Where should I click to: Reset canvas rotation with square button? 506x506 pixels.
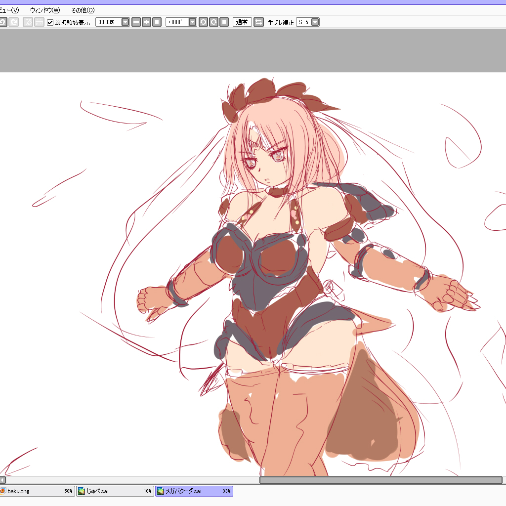[x=224, y=22]
